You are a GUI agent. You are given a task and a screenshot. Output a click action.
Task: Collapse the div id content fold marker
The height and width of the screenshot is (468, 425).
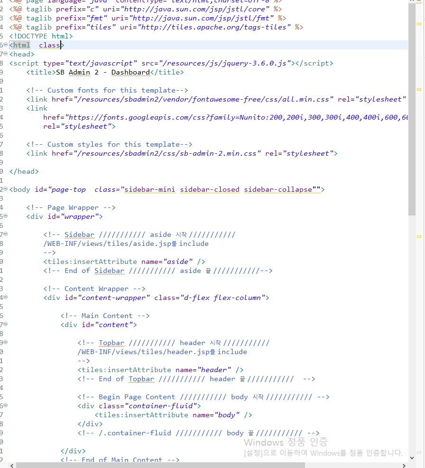pos(5,324)
